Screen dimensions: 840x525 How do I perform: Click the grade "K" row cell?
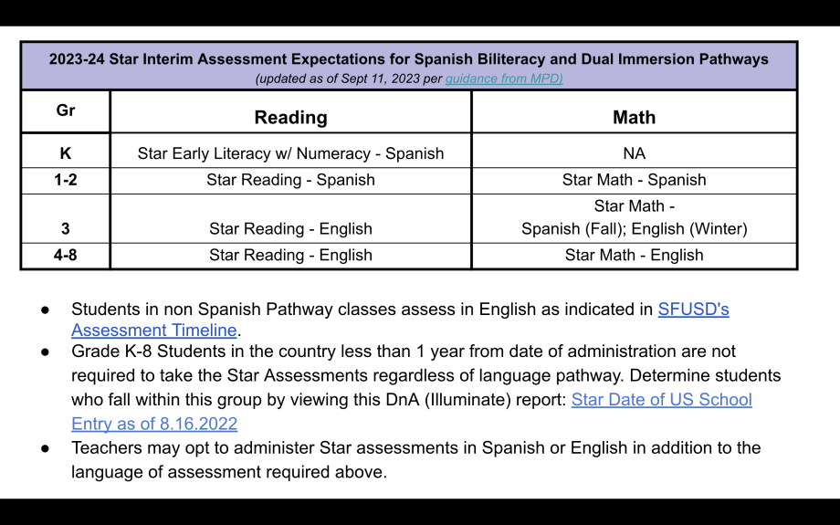tap(66, 153)
